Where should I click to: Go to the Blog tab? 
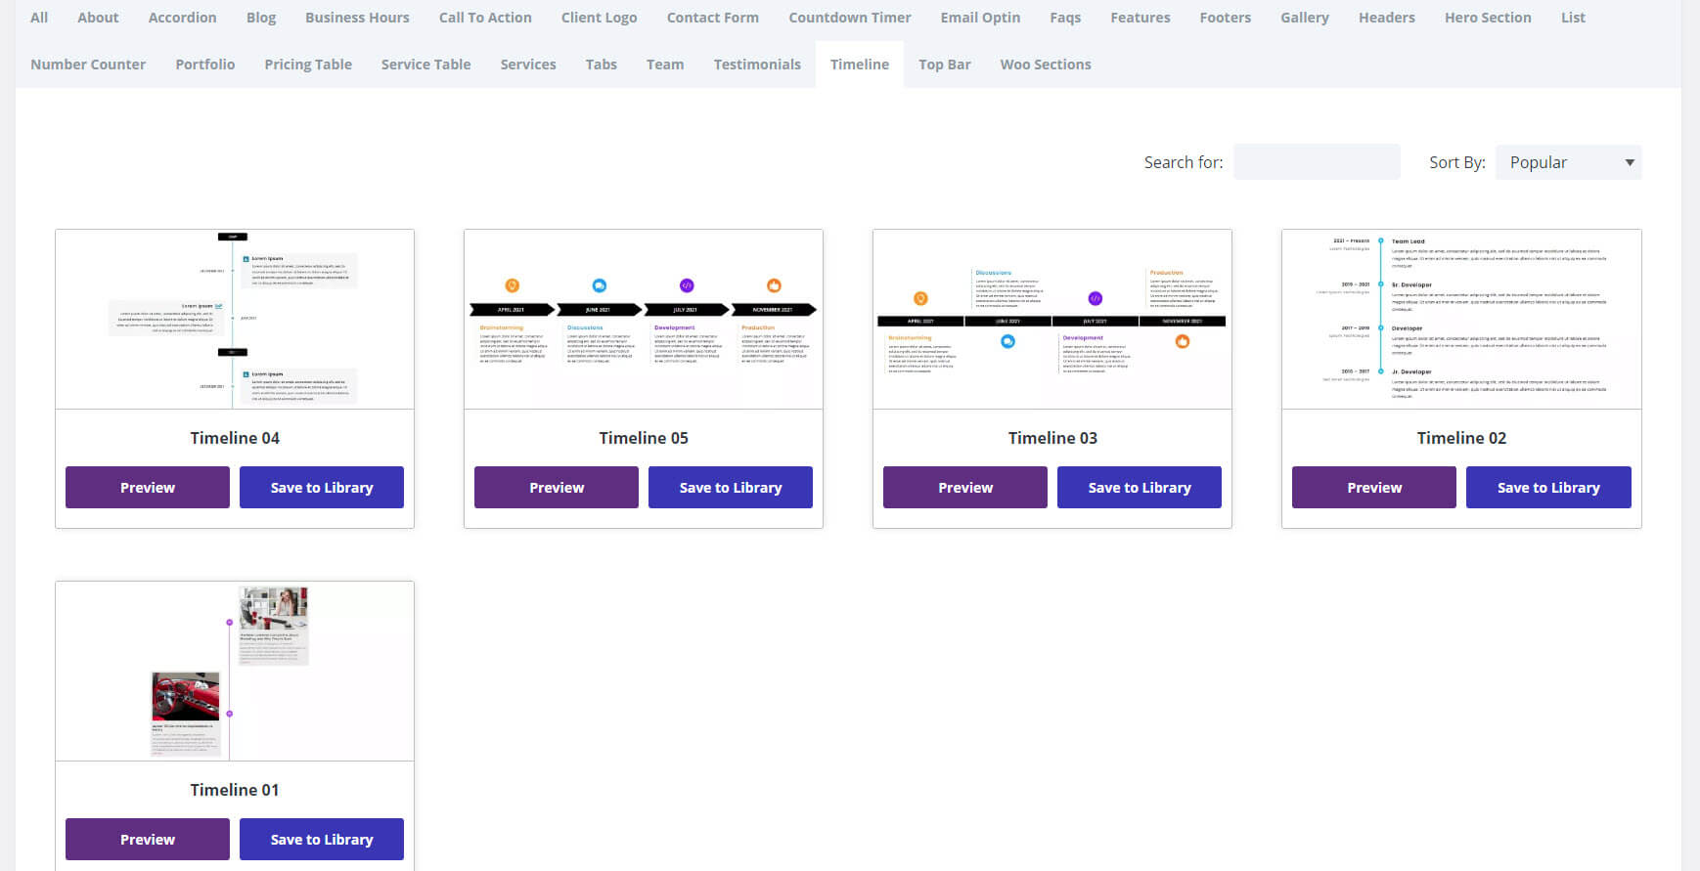pos(261,18)
